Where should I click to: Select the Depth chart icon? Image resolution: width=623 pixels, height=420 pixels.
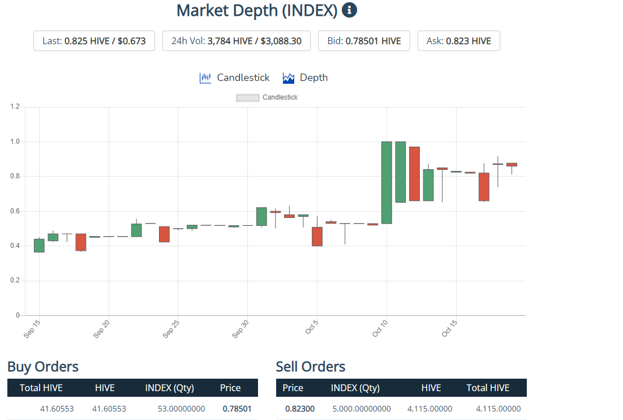pyautogui.click(x=289, y=78)
